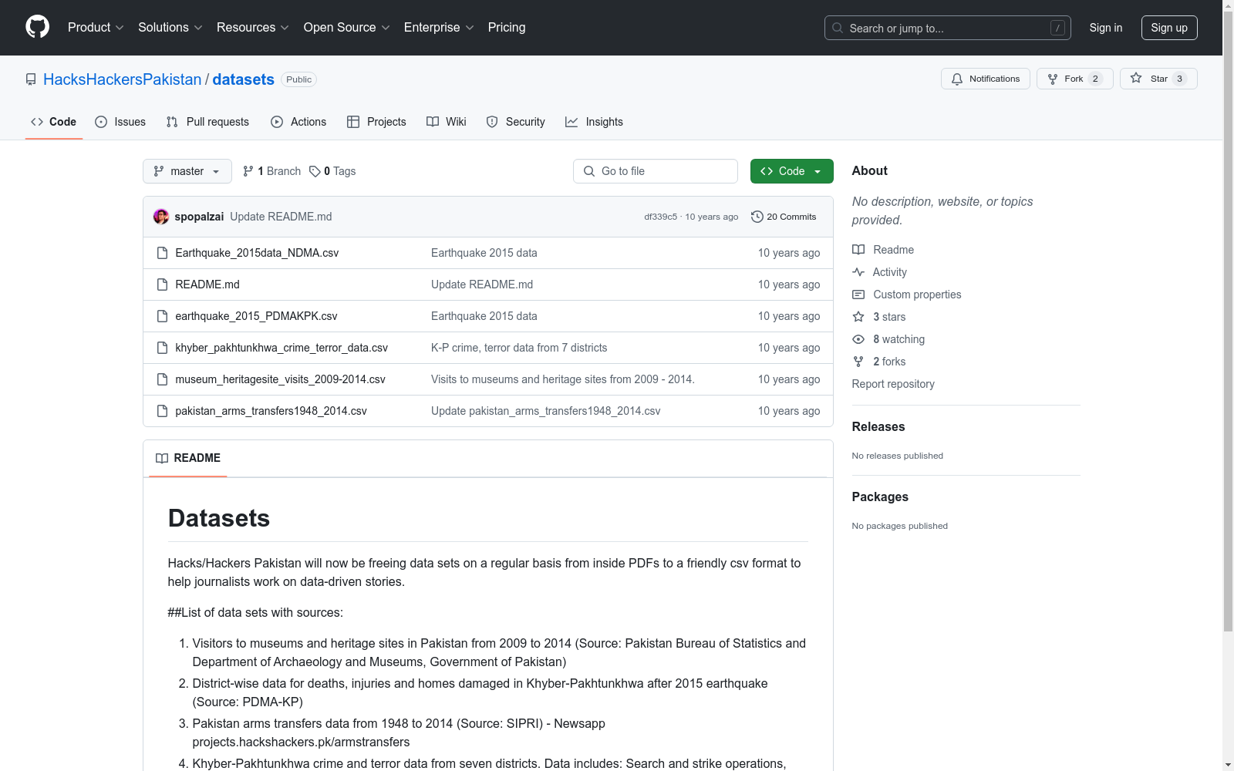Open the green Code dropdown button
The height and width of the screenshot is (771, 1234).
[x=791, y=171]
